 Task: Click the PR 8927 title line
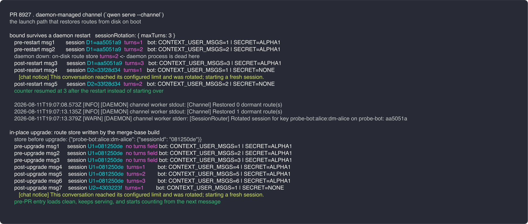87,15
